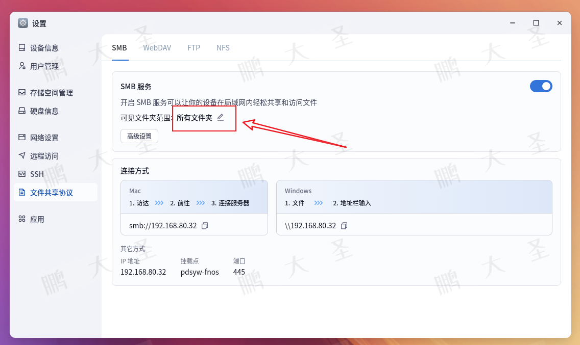The height and width of the screenshot is (345, 580).
Task: Click the 1. 访达 step text
Action: (139, 203)
